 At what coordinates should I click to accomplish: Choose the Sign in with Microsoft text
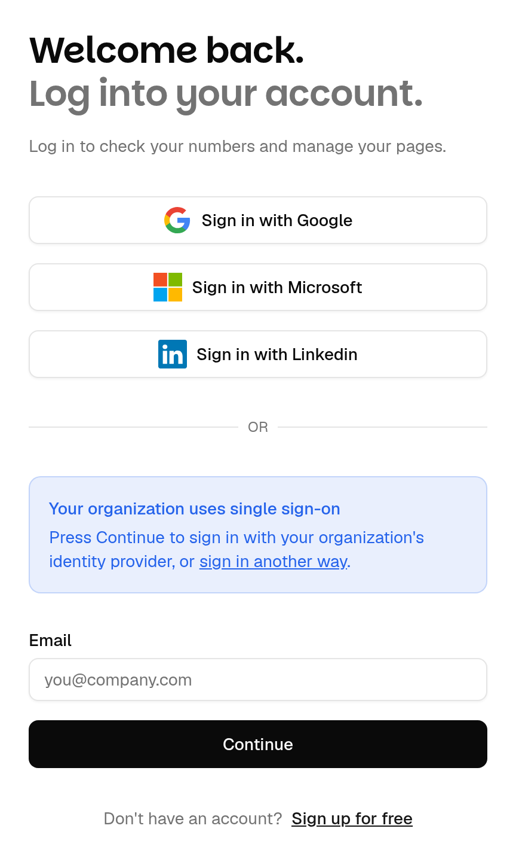pos(277,287)
